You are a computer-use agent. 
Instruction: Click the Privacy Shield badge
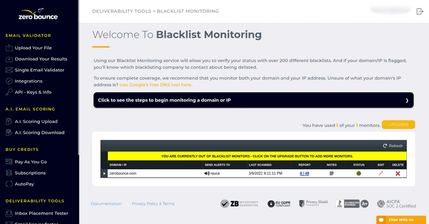point(313,203)
